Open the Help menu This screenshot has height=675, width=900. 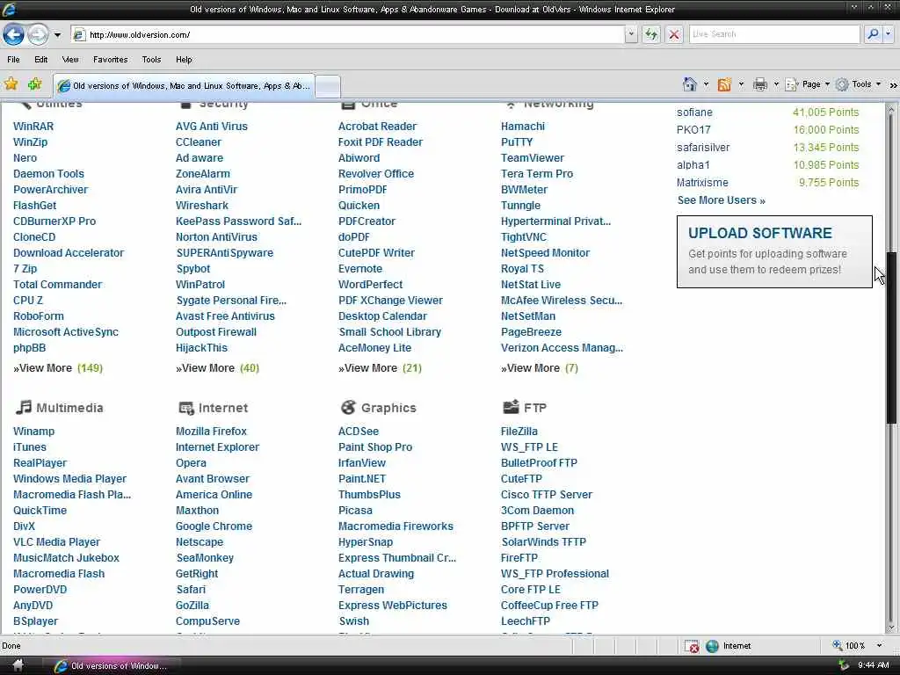pyautogui.click(x=184, y=59)
